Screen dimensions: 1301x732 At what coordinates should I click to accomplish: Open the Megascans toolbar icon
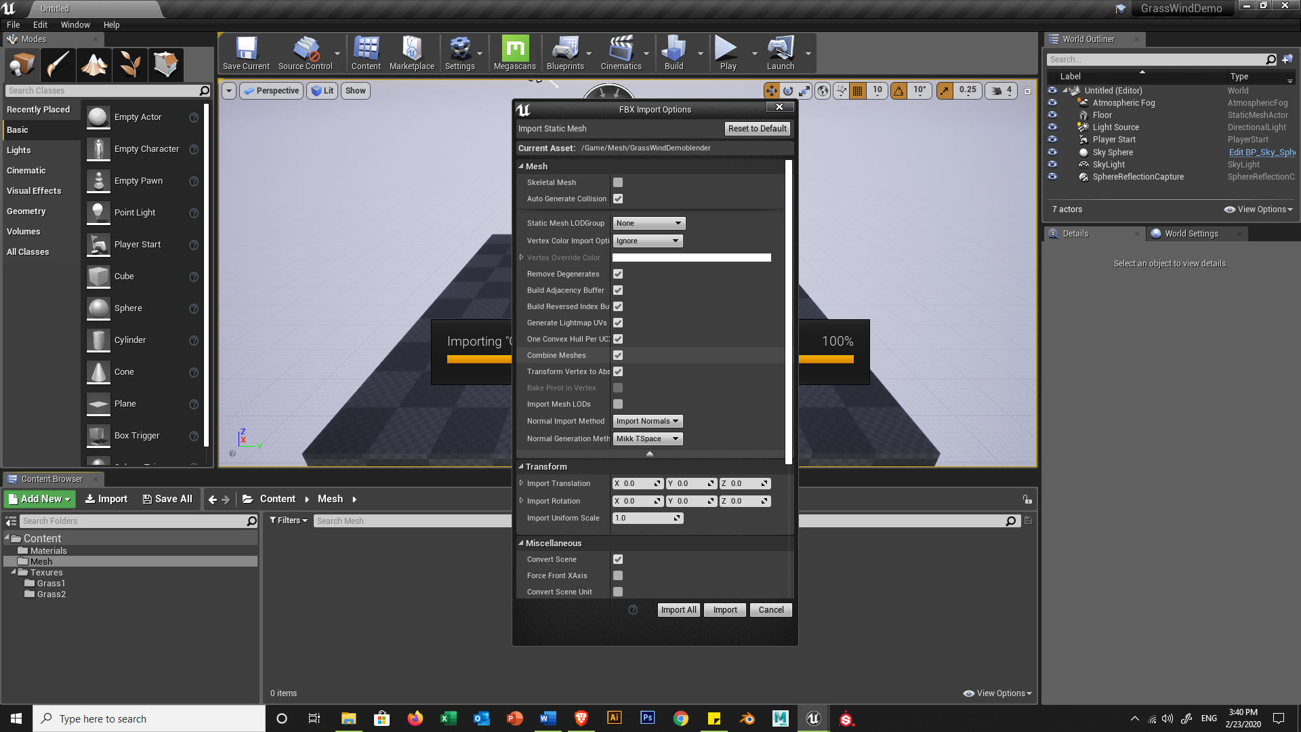coord(514,53)
